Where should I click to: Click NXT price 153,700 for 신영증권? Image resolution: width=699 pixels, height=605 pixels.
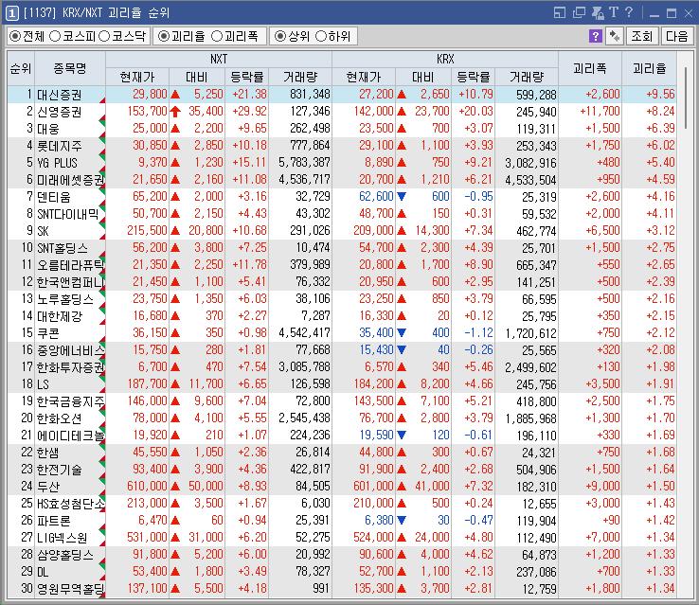[147, 112]
